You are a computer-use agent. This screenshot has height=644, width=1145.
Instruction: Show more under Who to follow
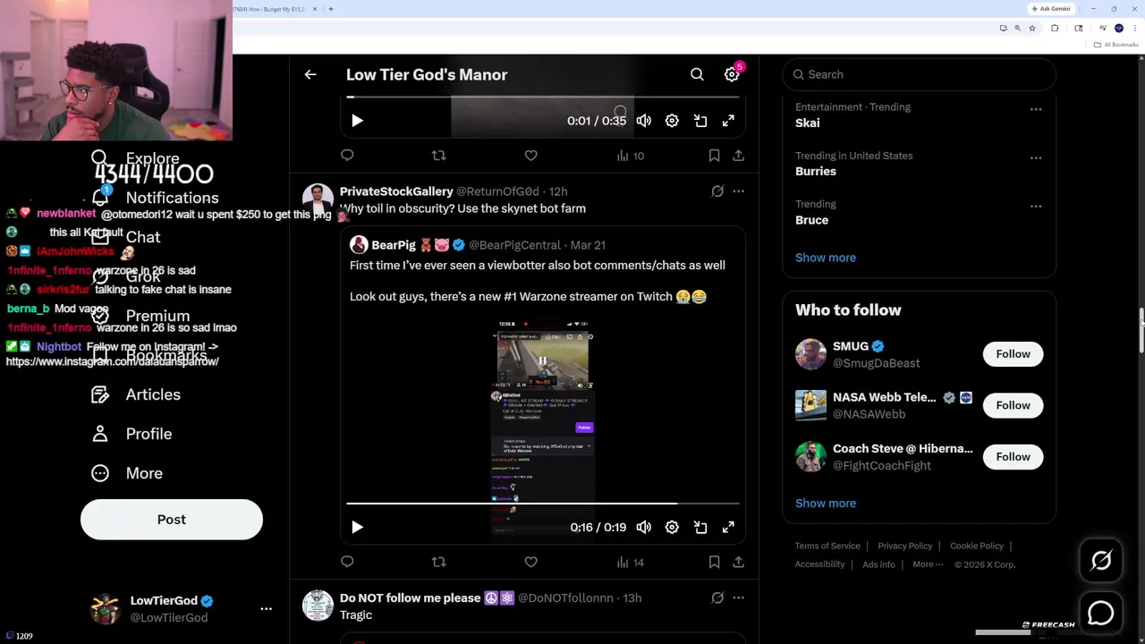[x=826, y=504]
